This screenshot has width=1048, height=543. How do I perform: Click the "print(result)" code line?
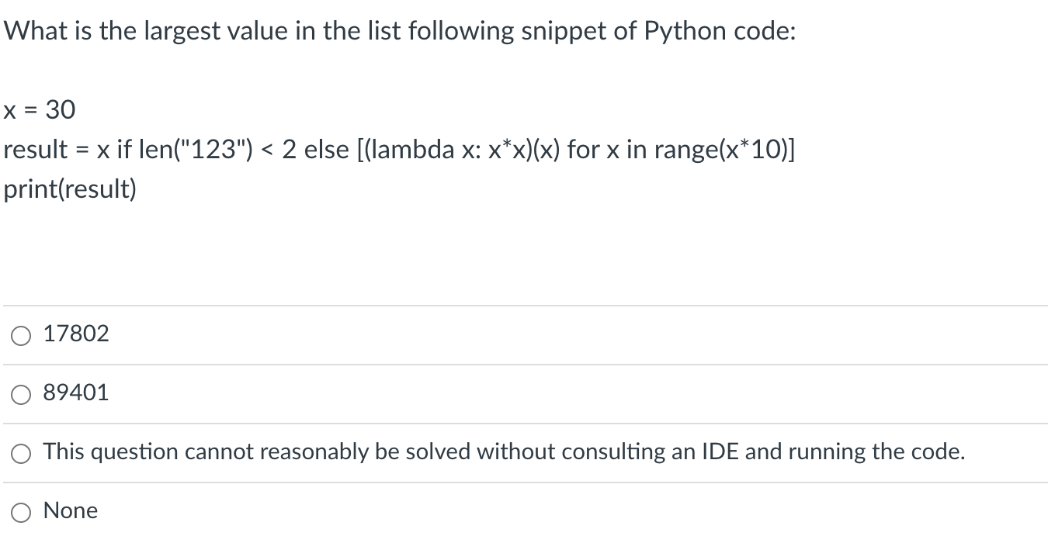70,189
